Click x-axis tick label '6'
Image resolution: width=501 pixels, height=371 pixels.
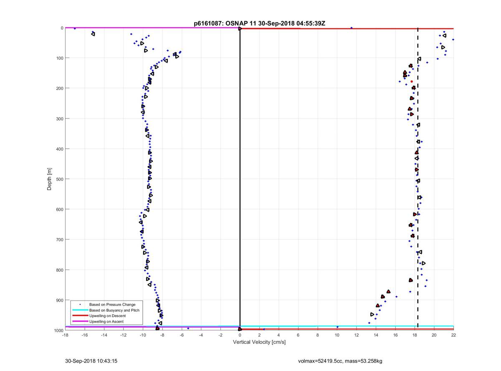[298, 335]
